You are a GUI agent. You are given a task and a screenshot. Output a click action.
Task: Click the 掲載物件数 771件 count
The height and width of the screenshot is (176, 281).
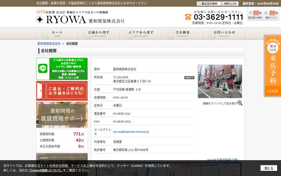pos(62,134)
